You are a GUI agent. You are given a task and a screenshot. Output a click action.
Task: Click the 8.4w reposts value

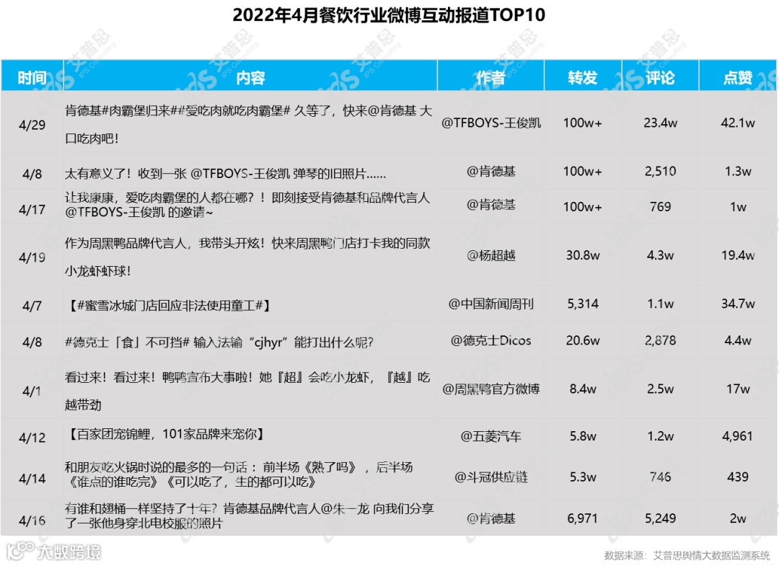(x=583, y=389)
